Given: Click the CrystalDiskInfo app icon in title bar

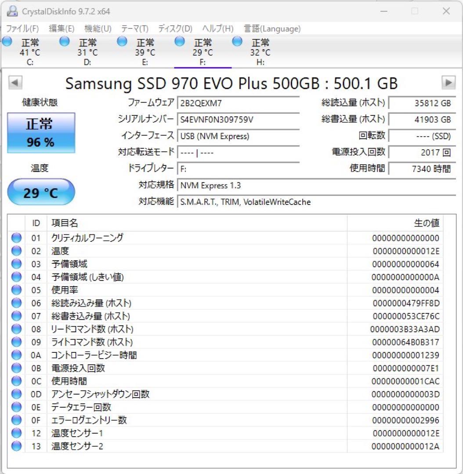Looking at the screenshot, I should coord(12,11).
